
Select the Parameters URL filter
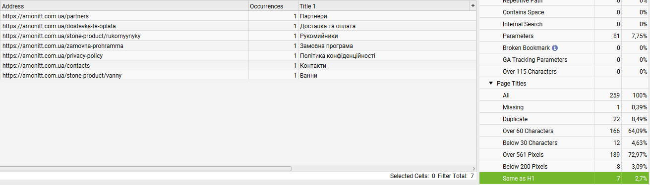pos(565,36)
